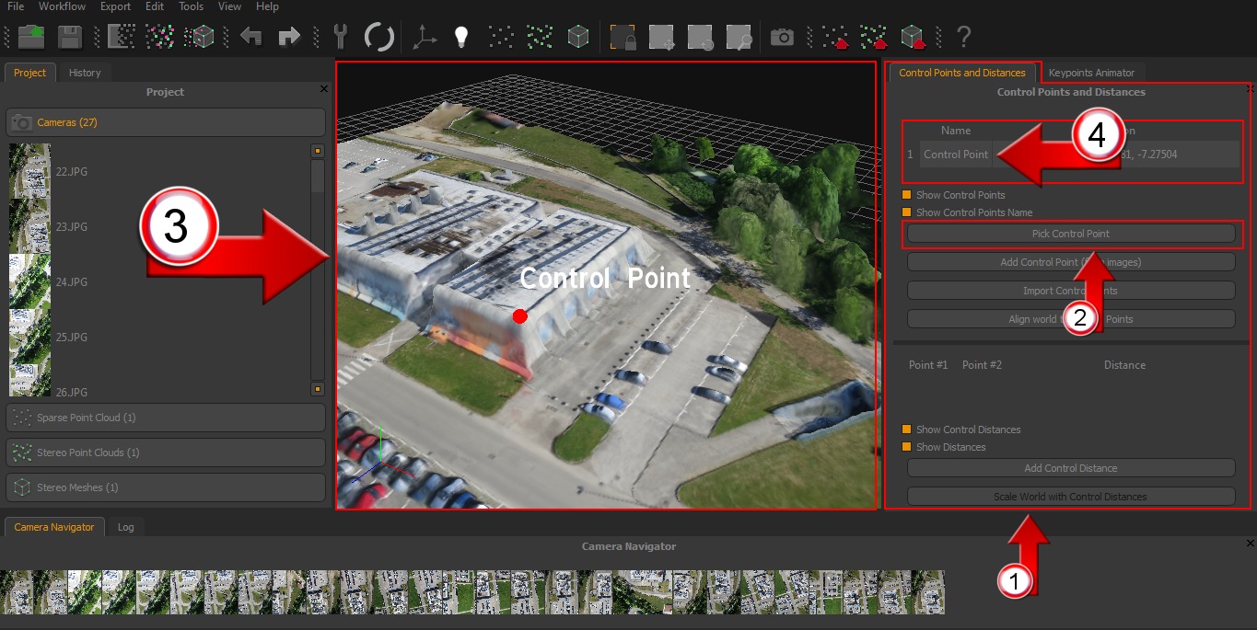Switch to the History tab

tap(85, 73)
